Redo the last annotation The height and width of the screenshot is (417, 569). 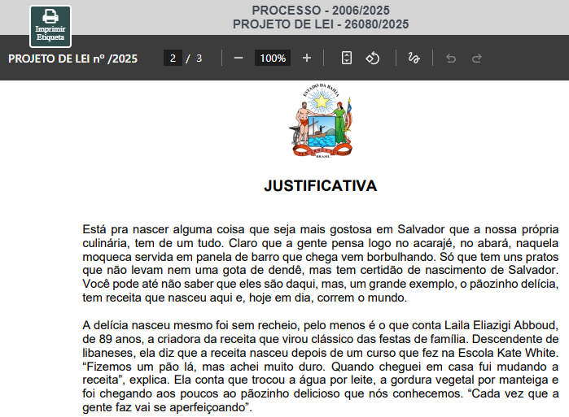coord(477,59)
